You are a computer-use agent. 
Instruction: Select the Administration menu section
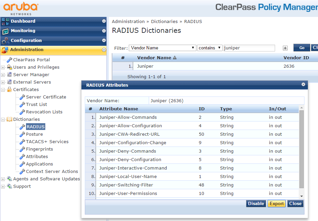(53, 50)
